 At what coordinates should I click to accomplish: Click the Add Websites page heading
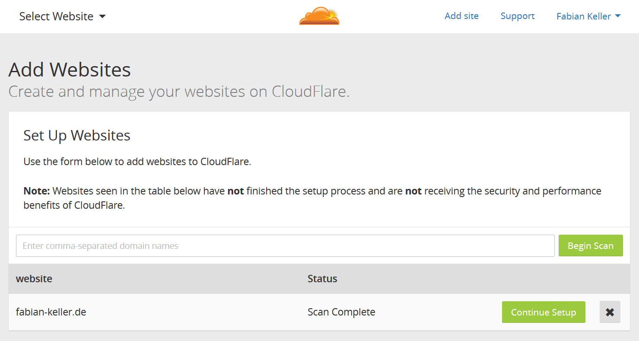click(x=70, y=69)
